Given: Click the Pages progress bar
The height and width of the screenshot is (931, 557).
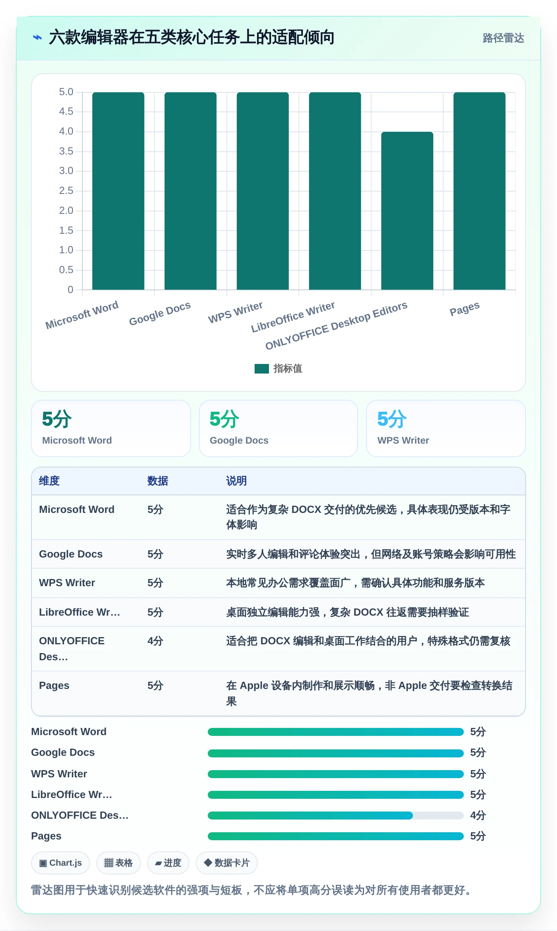Looking at the screenshot, I should point(336,836).
